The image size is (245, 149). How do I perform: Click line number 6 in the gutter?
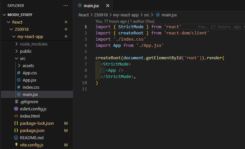(86, 58)
